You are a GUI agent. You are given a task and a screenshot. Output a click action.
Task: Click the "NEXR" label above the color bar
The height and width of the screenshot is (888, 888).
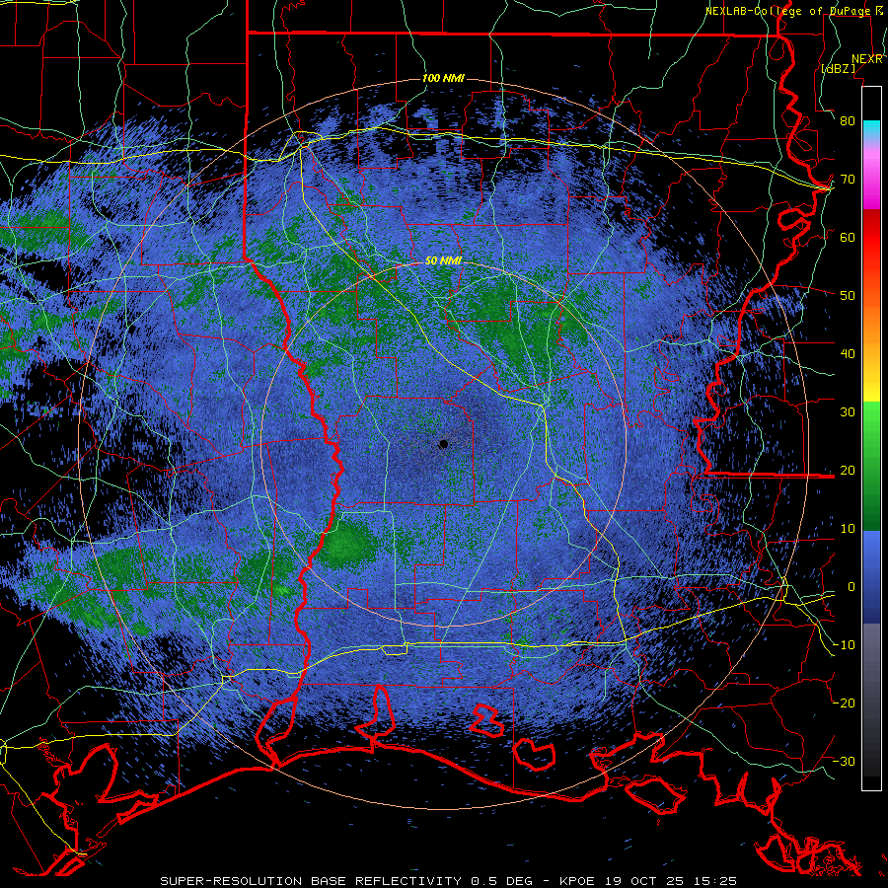coord(867,59)
